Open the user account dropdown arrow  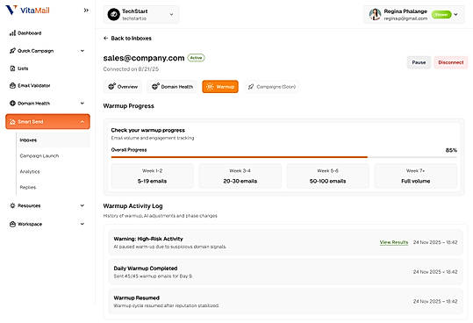455,14
